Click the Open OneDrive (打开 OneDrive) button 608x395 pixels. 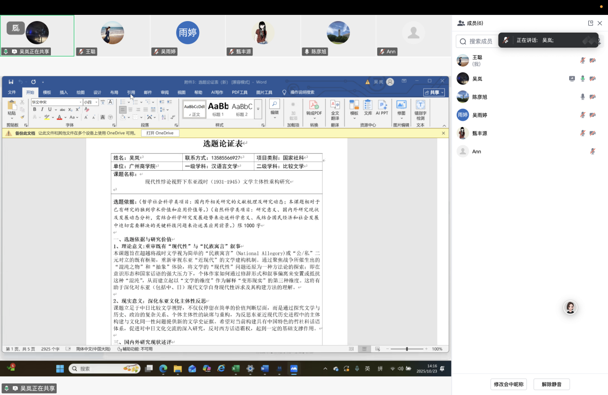[x=160, y=133]
